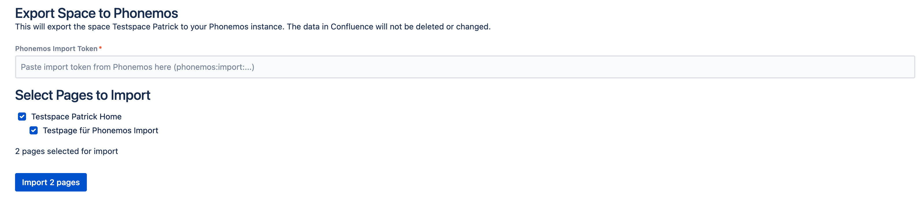
Task: Click Testspace Patrick in the description sentence
Action: click(x=145, y=27)
